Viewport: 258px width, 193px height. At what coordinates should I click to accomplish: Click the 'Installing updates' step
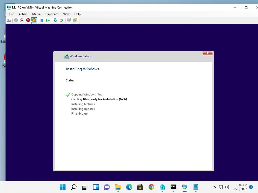click(x=83, y=109)
